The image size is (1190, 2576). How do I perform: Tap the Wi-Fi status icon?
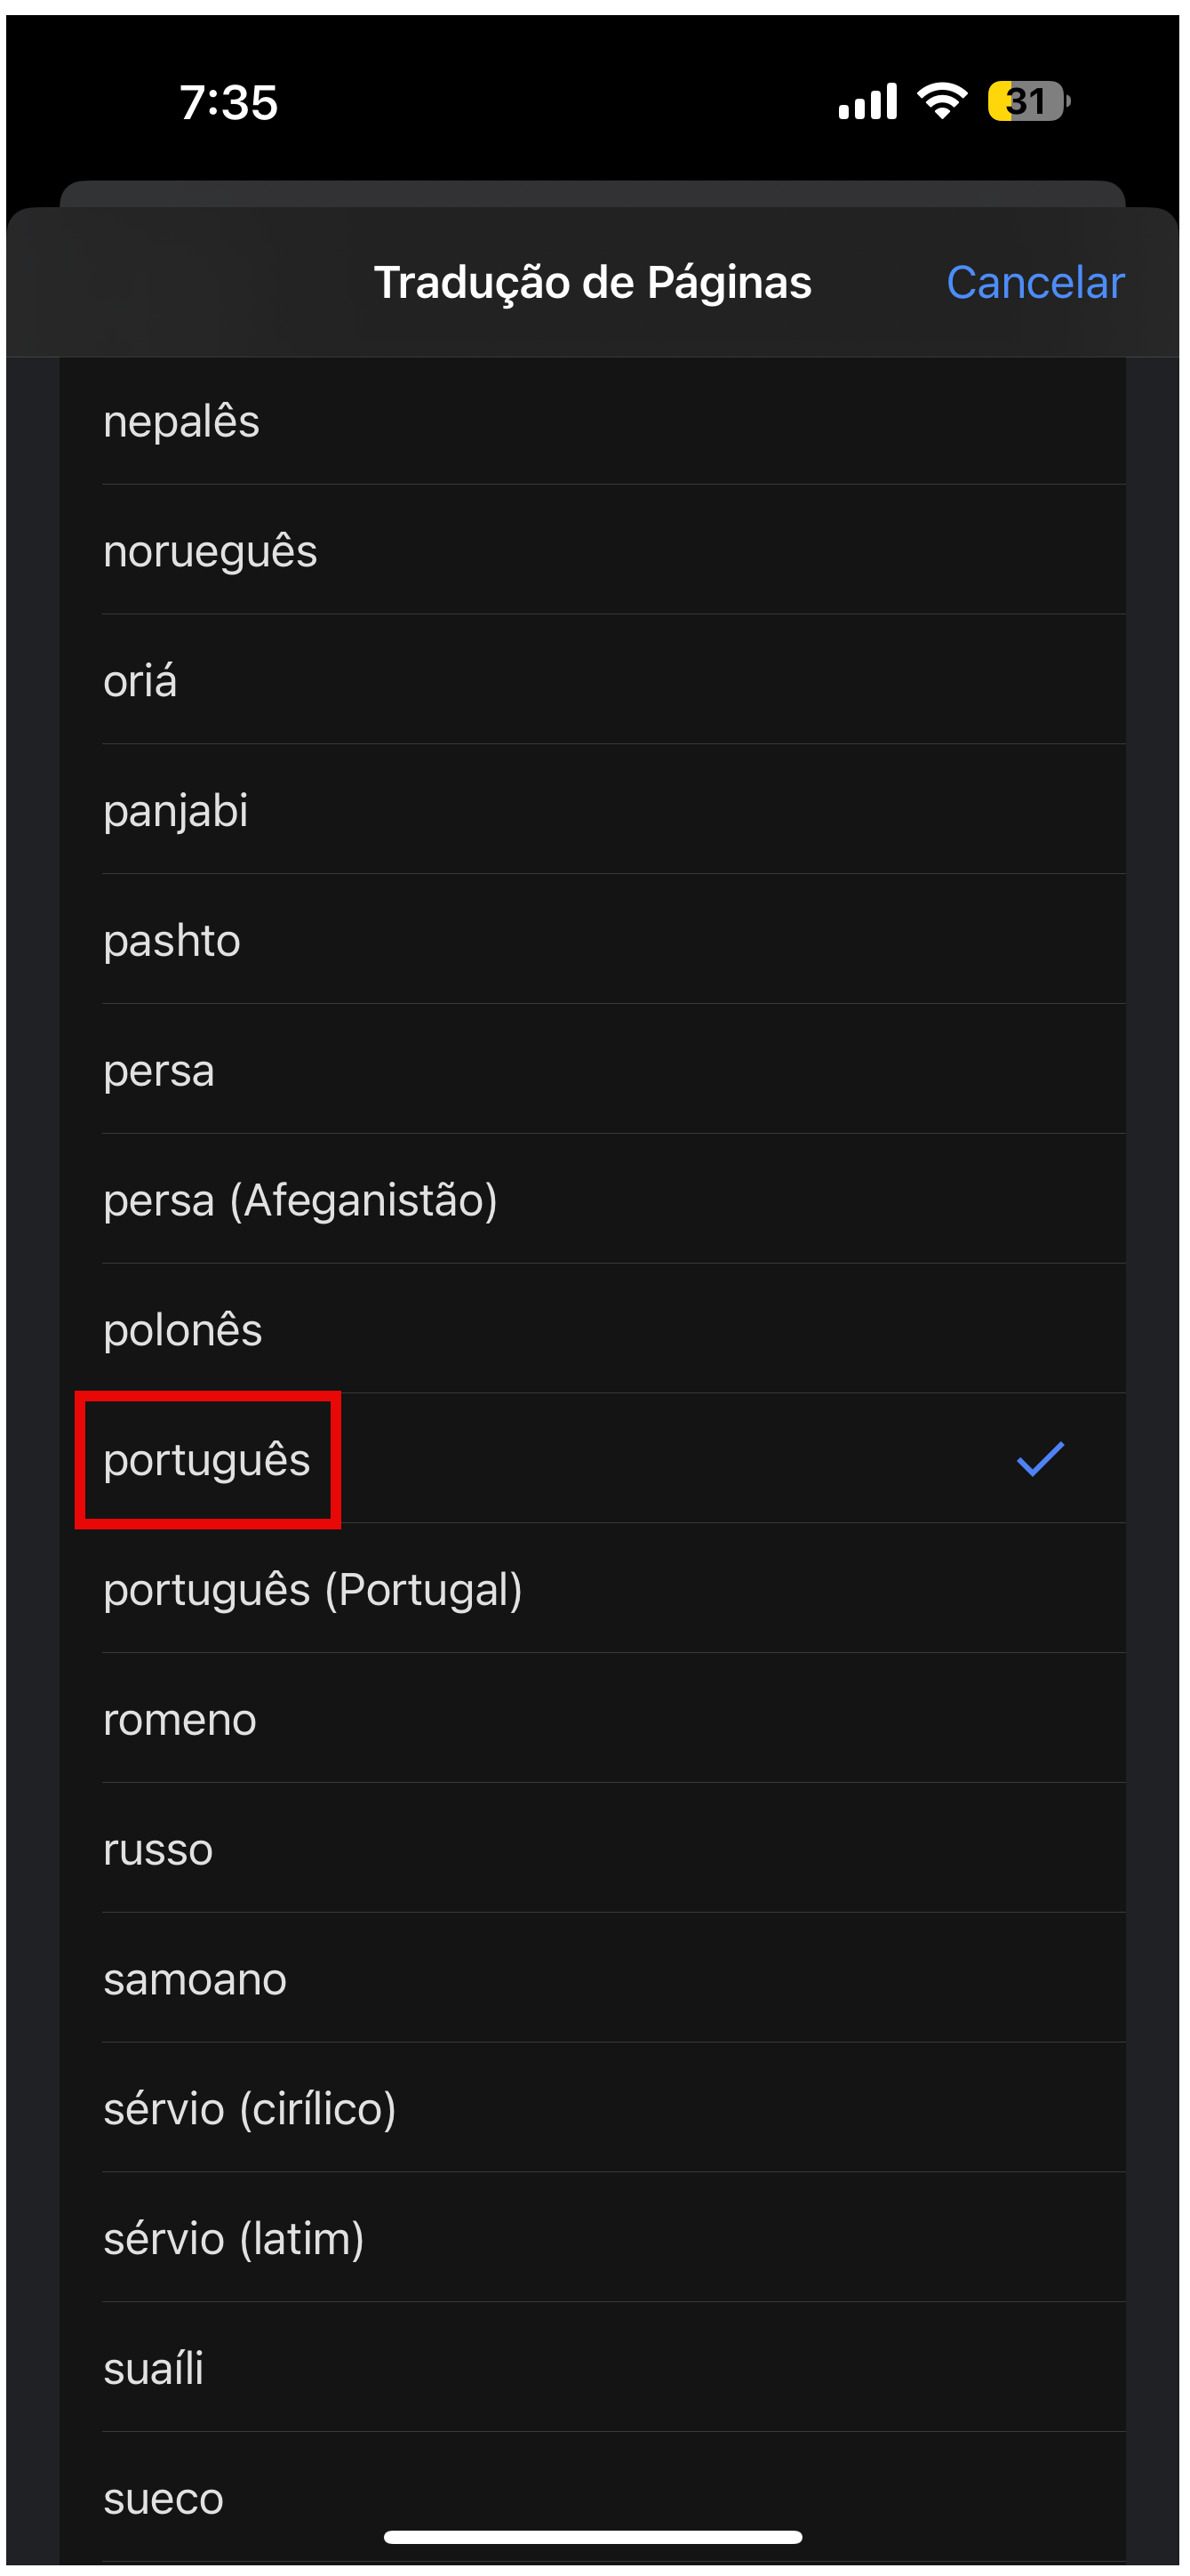(941, 102)
